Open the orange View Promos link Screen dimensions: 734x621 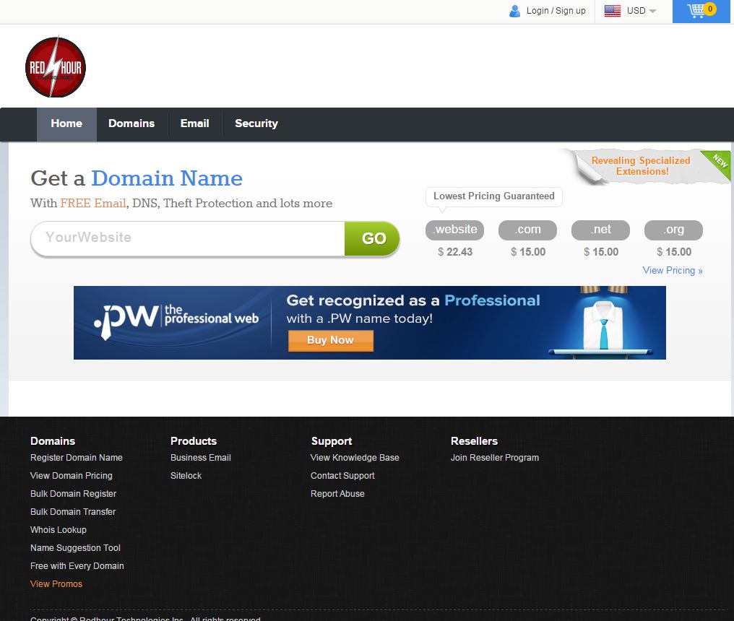click(56, 584)
